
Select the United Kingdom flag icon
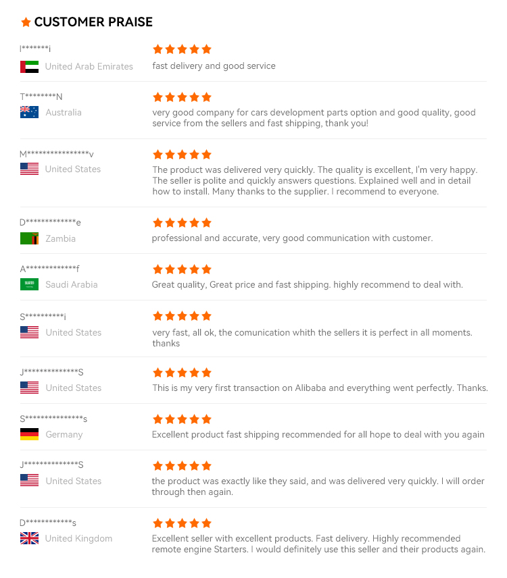click(x=29, y=538)
